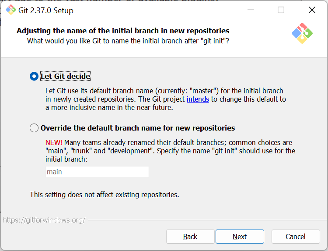Click the red 'NEW!' label
328x251 pixels.
pyautogui.click(x=54, y=142)
